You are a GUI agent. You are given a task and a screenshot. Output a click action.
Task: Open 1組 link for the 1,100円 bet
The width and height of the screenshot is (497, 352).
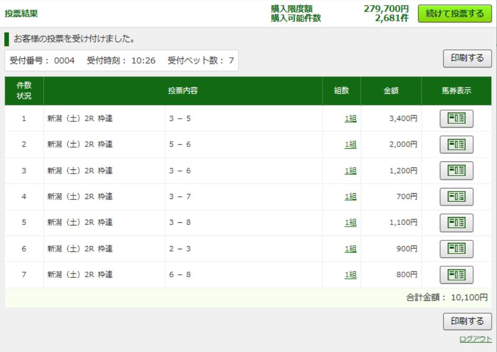pyautogui.click(x=350, y=223)
